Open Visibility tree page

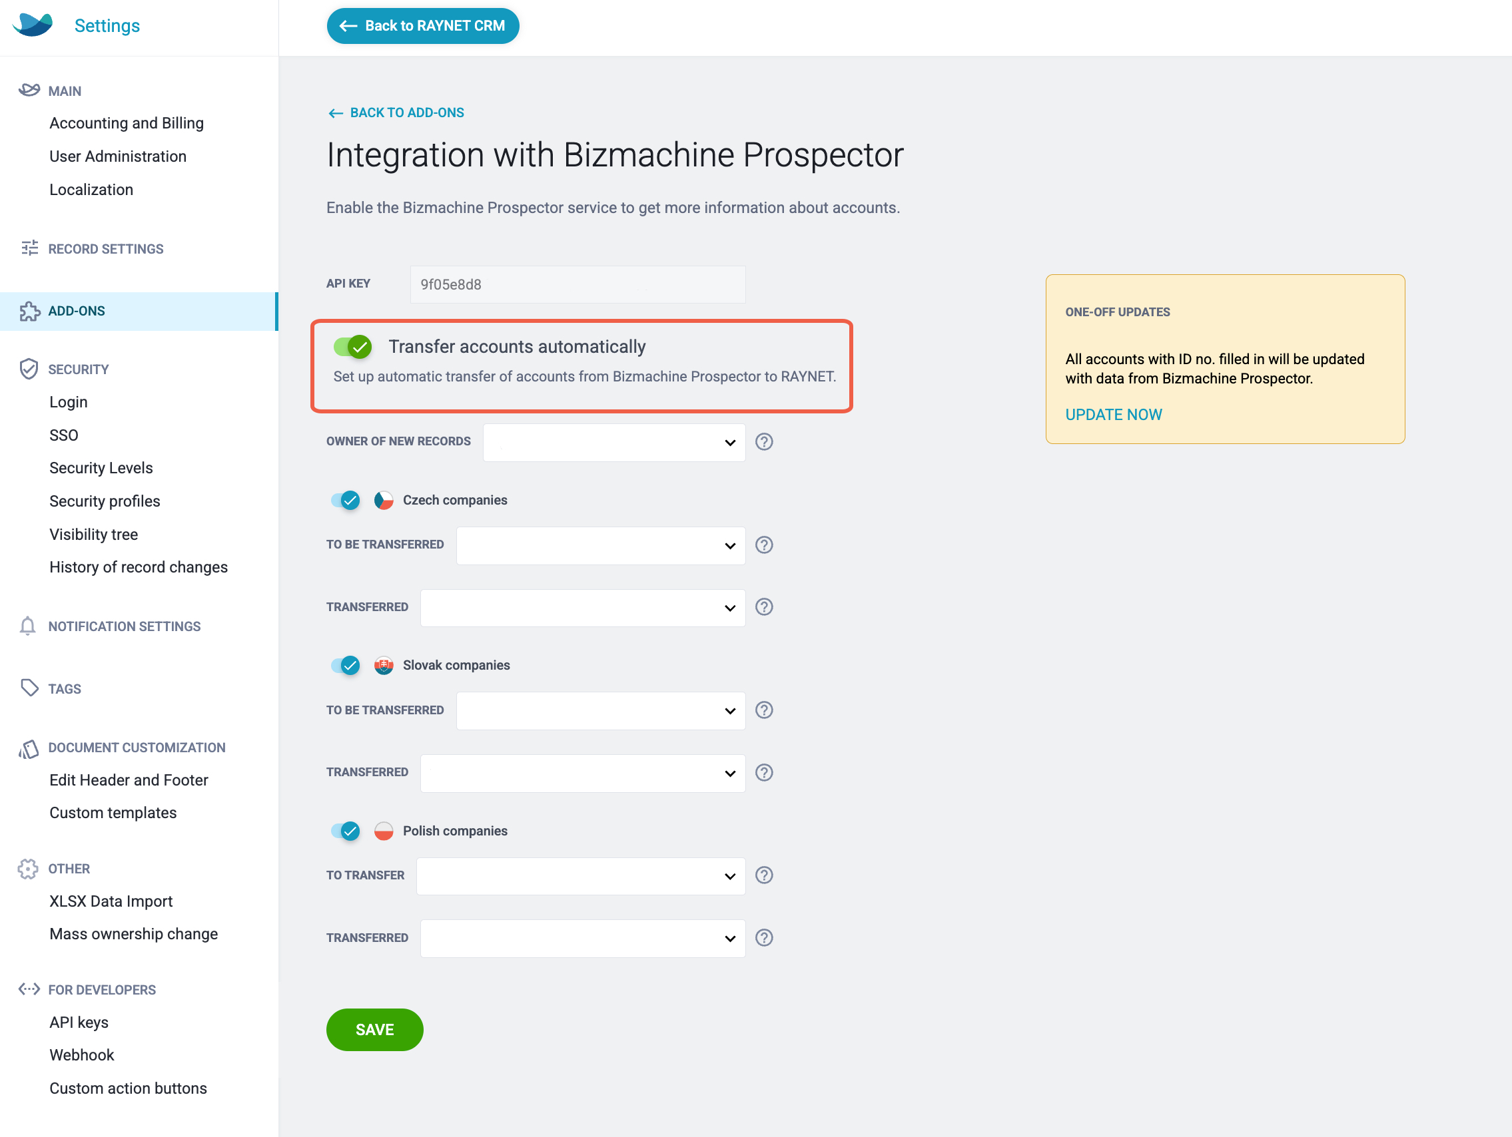pos(94,535)
